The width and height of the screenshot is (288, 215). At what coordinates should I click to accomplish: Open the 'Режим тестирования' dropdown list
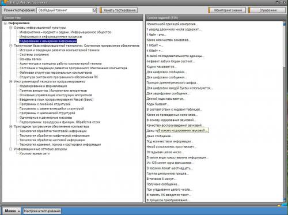tap(94, 10)
